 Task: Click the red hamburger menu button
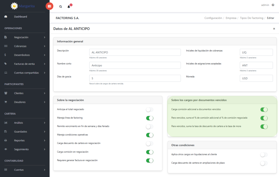pyautogui.click(x=50, y=6)
